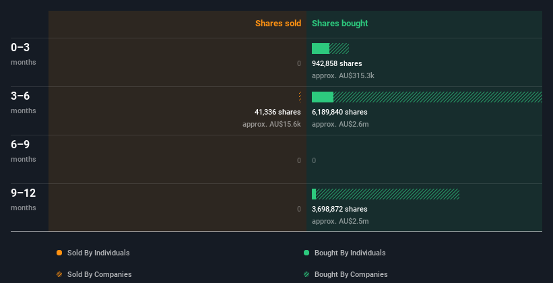Click the 9–12 months row label
553x283 pixels.
24,199
